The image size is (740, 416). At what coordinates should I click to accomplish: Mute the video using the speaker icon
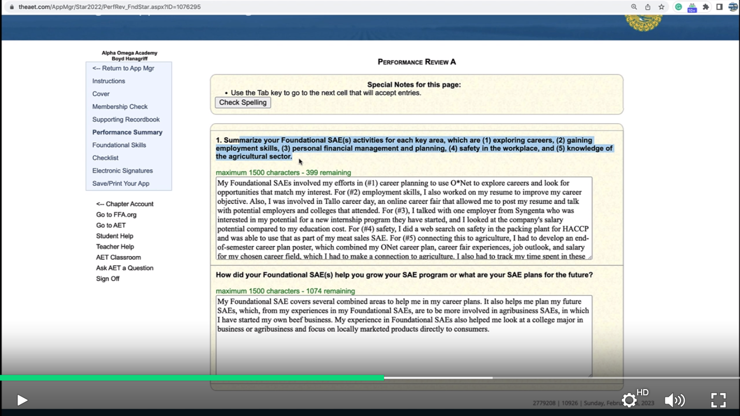[674, 400]
